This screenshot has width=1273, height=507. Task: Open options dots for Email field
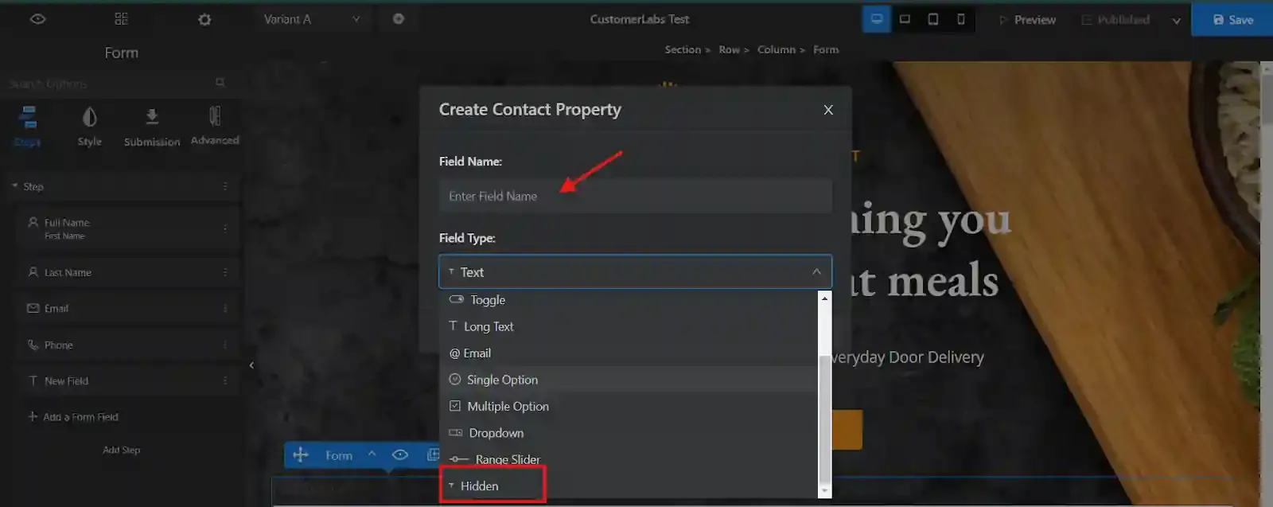(225, 308)
